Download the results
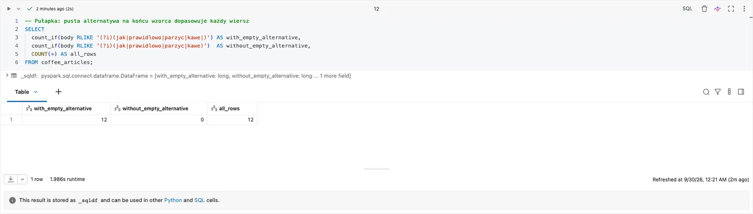Image resolution: width=753 pixels, height=214 pixels. click(10, 179)
